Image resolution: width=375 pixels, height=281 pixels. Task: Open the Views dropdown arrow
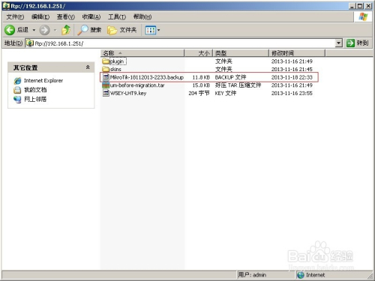[x=158, y=30]
